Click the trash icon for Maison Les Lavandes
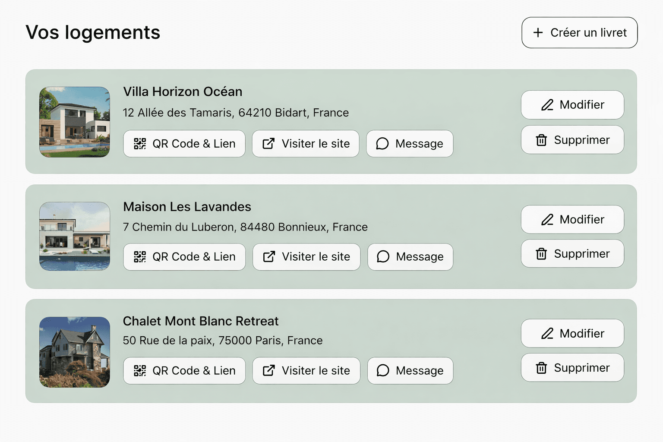Screen dimensions: 663x442 point(541,254)
